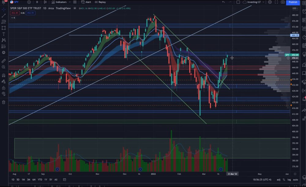
Task: Collapse the legend with the 6 indicators chevron
Action: (13, 18)
